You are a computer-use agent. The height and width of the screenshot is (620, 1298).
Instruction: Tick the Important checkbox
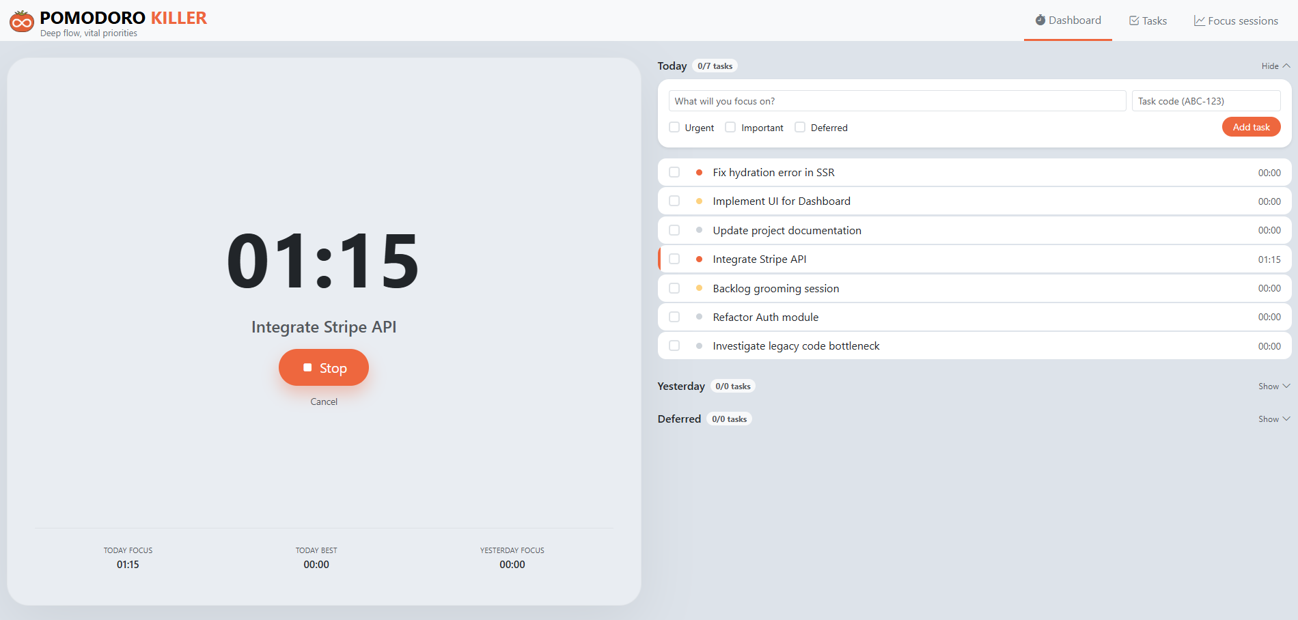(x=730, y=128)
